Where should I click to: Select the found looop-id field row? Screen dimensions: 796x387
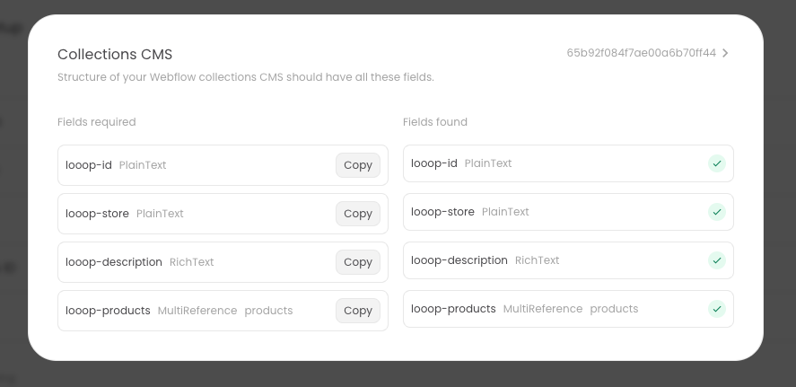click(556, 163)
